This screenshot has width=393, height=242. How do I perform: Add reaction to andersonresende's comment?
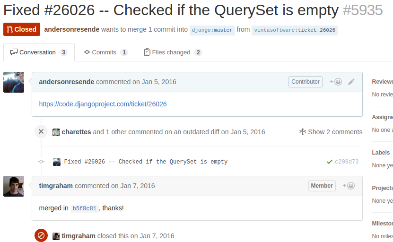pyautogui.click(x=335, y=82)
